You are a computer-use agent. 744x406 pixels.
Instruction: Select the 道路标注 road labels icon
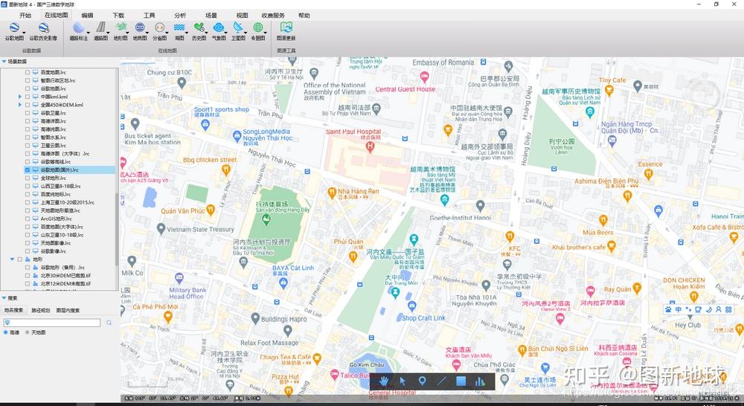point(78,28)
